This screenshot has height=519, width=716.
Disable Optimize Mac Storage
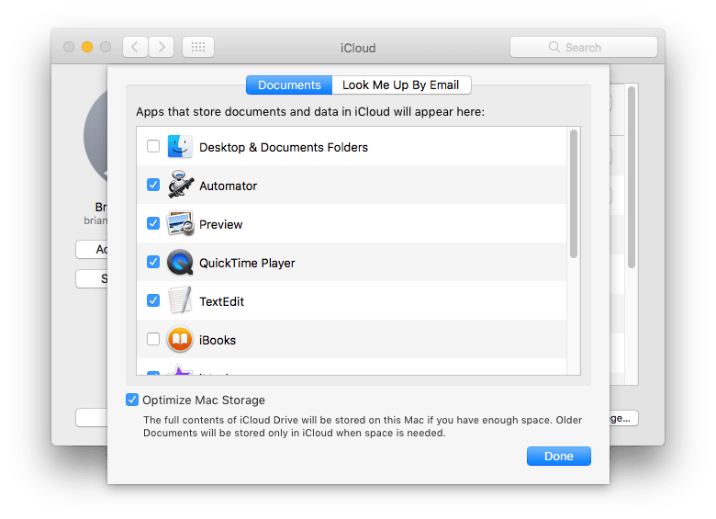(133, 400)
